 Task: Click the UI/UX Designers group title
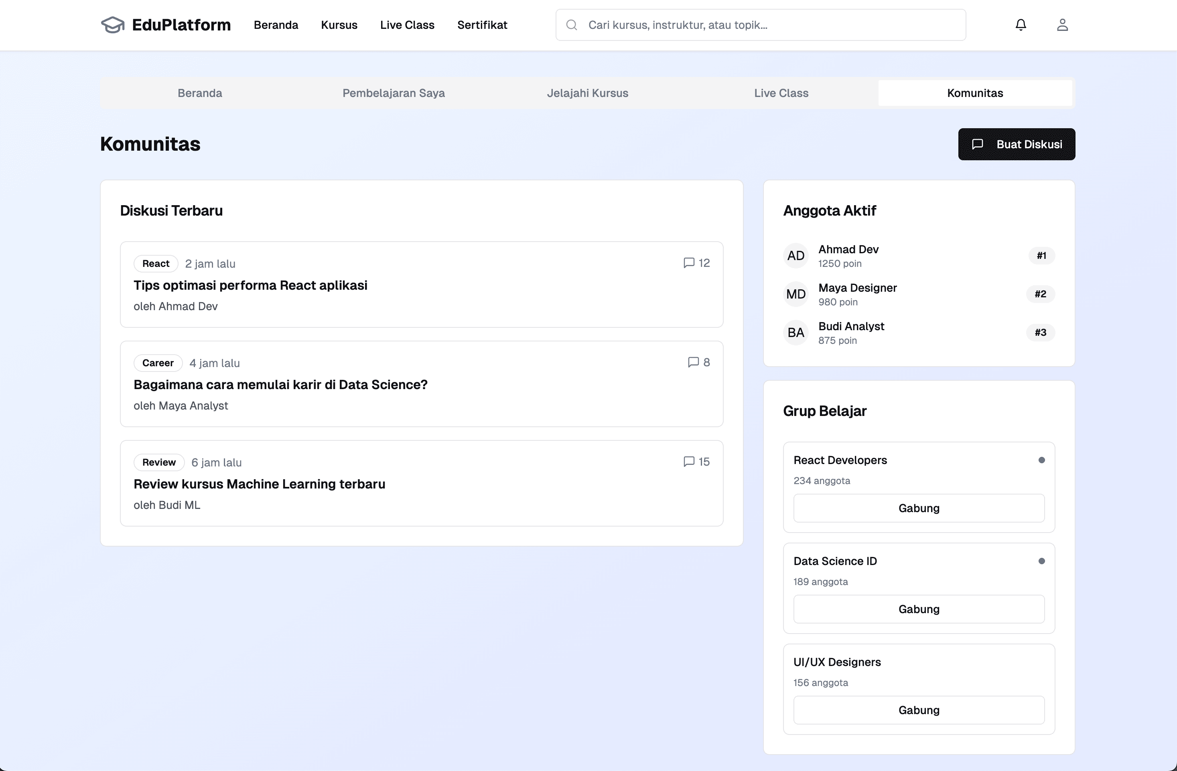tap(837, 662)
